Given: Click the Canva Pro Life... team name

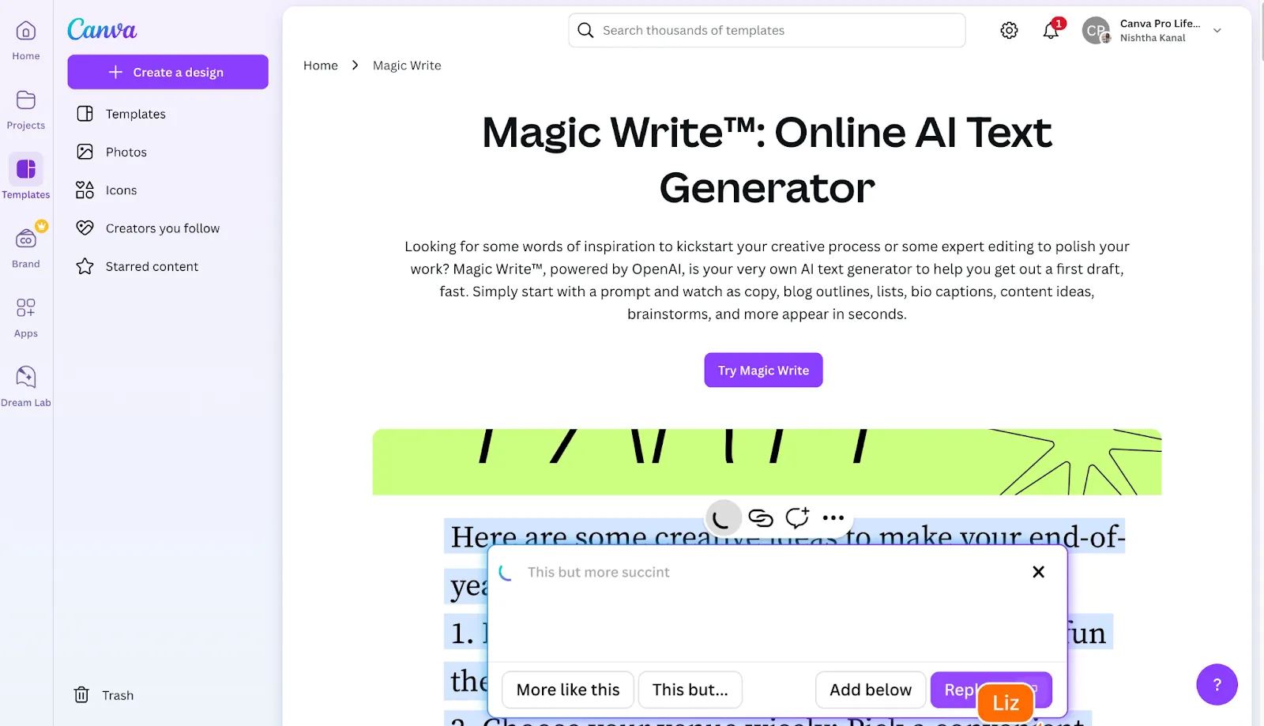Looking at the screenshot, I should pos(1160,24).
